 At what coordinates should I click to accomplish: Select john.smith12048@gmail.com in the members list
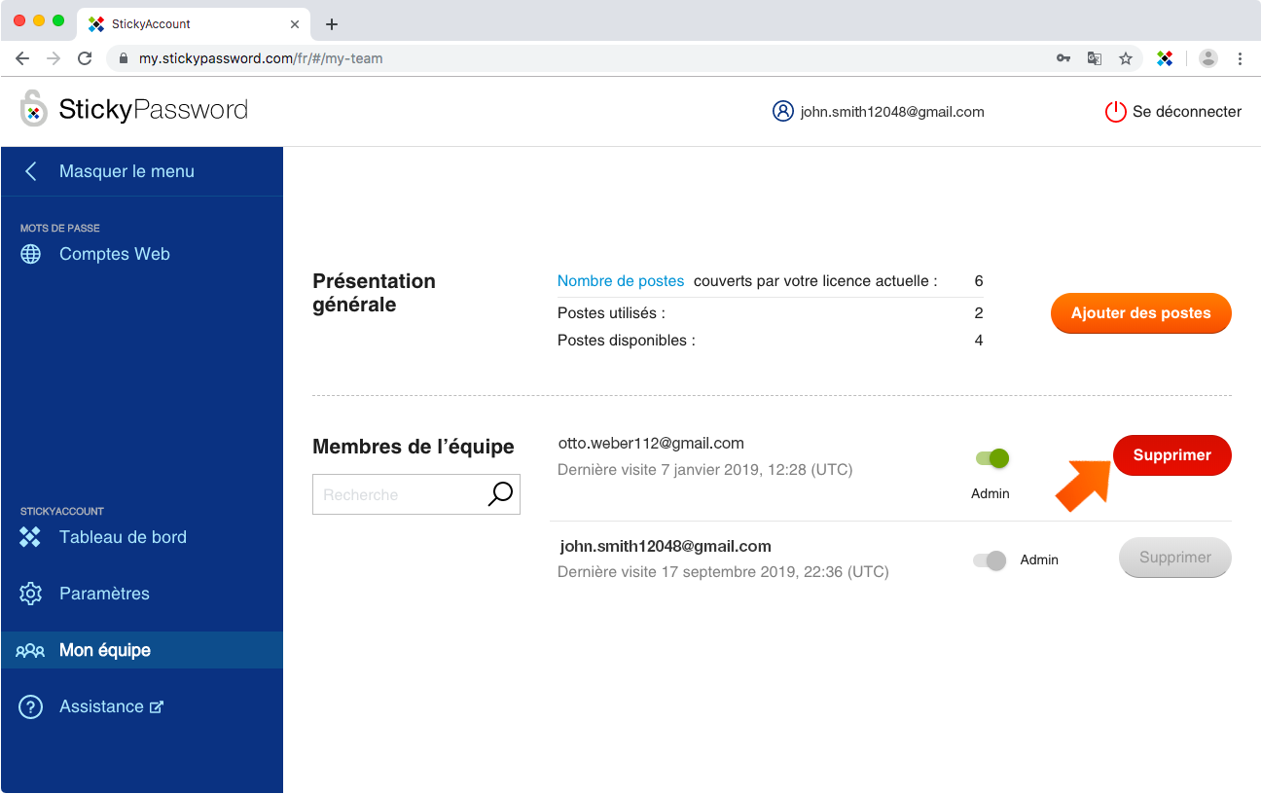[666, 546]
